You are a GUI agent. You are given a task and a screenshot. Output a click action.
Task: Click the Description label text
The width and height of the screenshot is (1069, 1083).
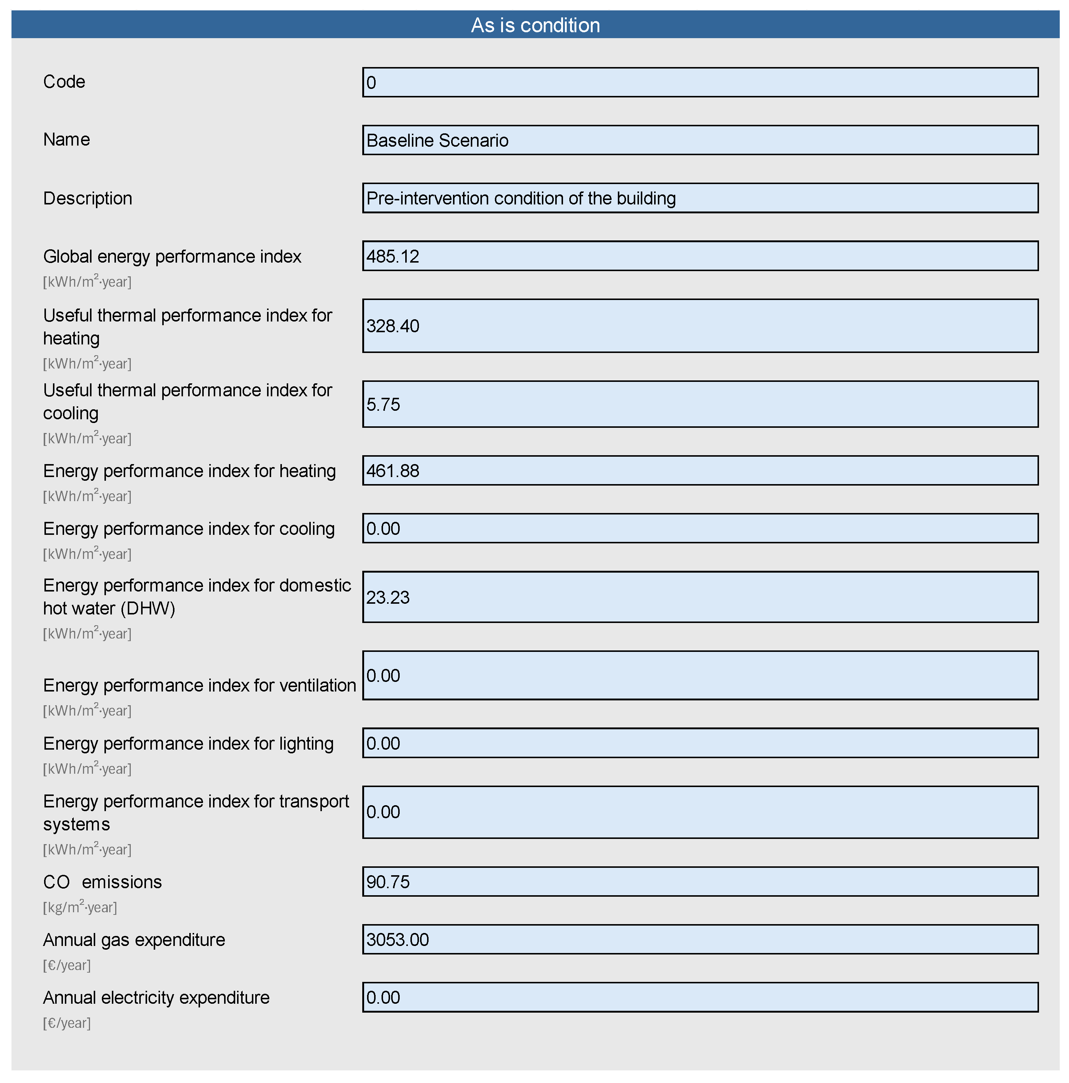(87, 199)
